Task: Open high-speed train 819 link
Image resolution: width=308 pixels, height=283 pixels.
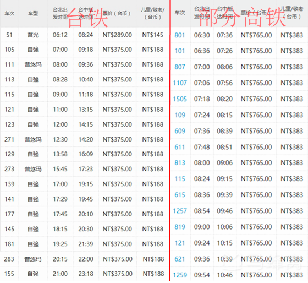Action: 180,227
